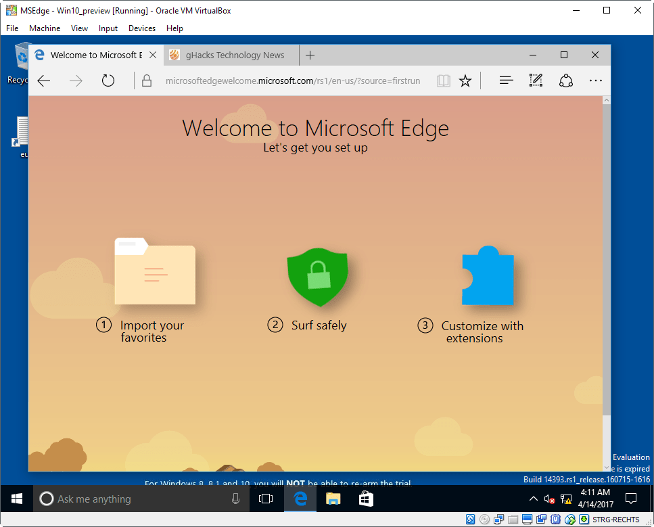Screen dimensions: 654x527
Task: Click the padlock site security icon
Action: [x=146, y=81]
